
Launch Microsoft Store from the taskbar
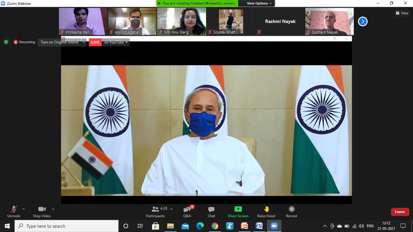[x=156, y=226]
